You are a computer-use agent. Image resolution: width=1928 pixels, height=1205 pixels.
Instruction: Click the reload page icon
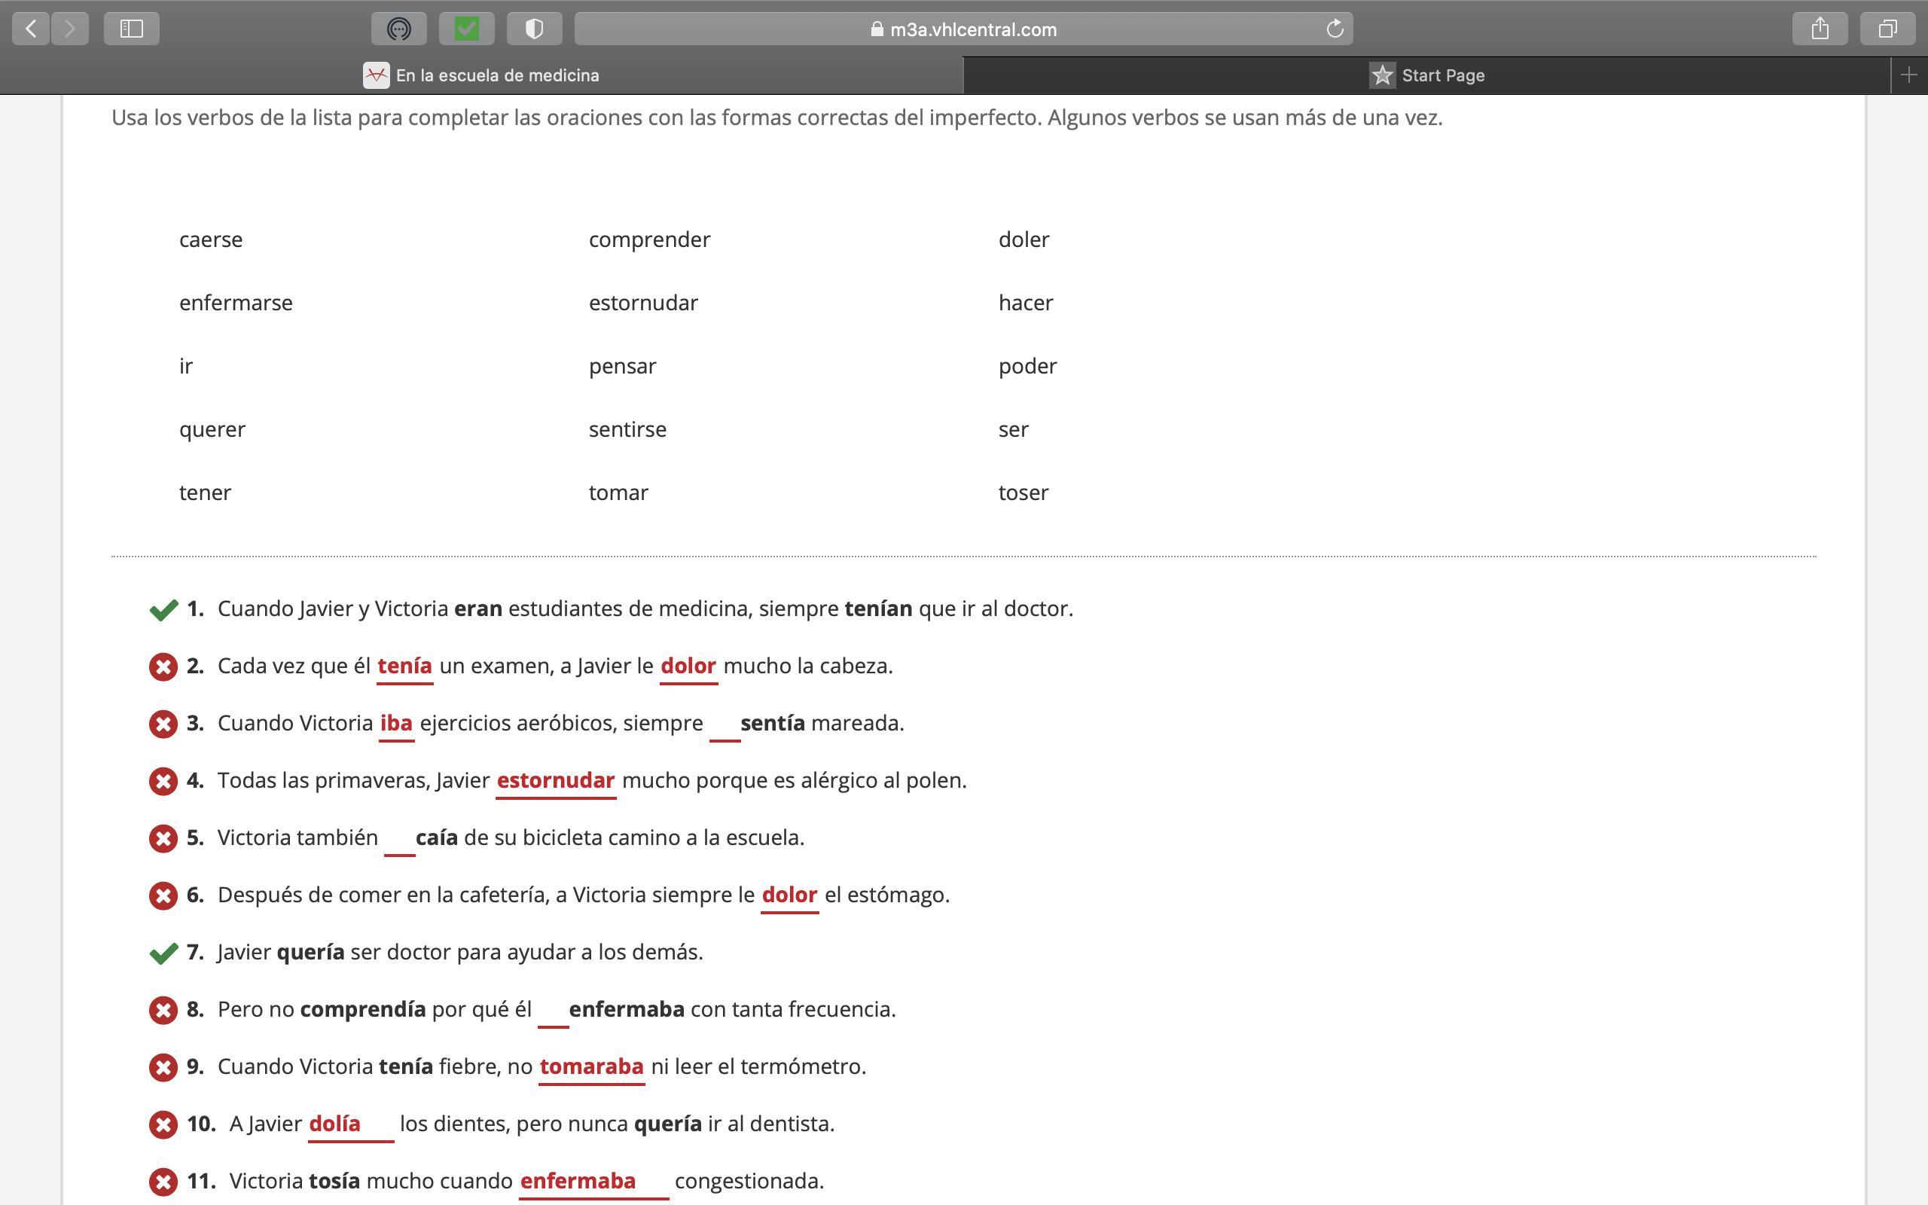point(1335,29)
